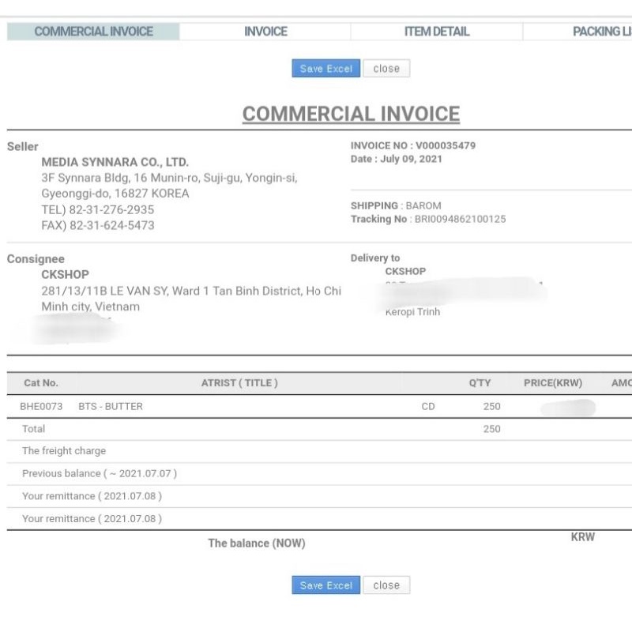Click the CD format label
632x632 pixels.
click(428, 406)
